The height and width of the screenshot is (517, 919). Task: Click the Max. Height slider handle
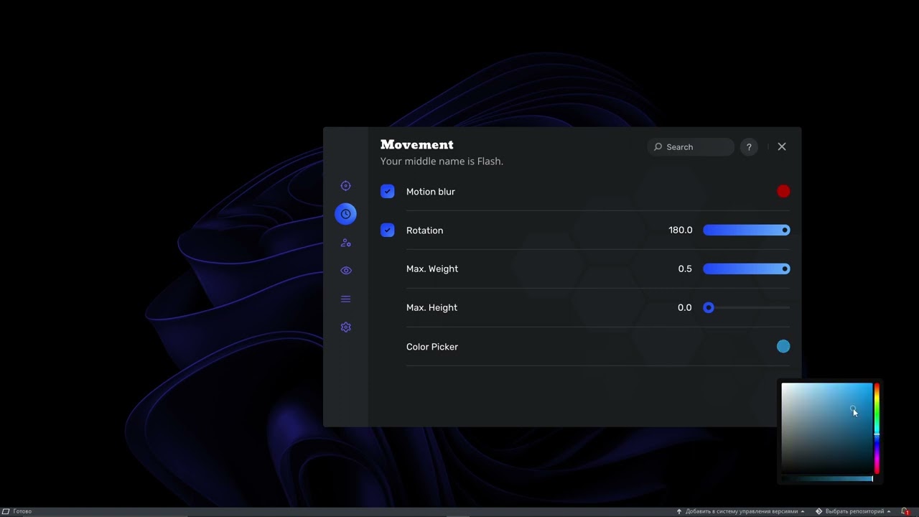point(709,308)
